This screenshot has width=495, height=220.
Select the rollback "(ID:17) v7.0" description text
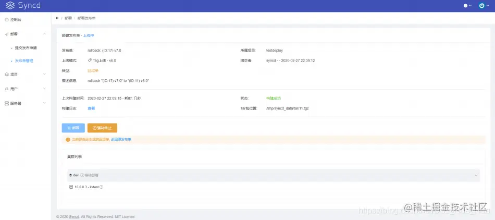tap(118, 81)
